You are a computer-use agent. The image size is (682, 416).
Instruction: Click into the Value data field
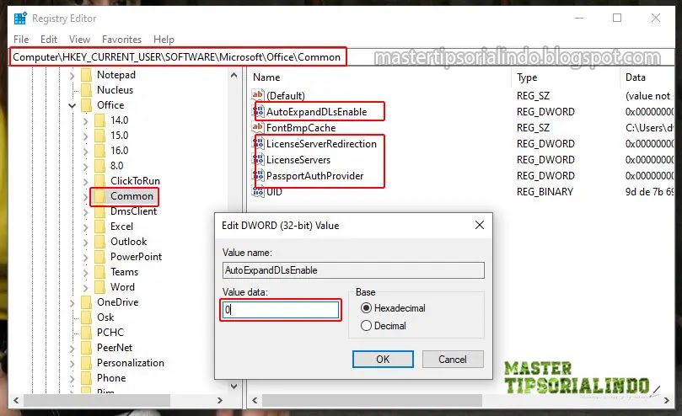point(281,310)
